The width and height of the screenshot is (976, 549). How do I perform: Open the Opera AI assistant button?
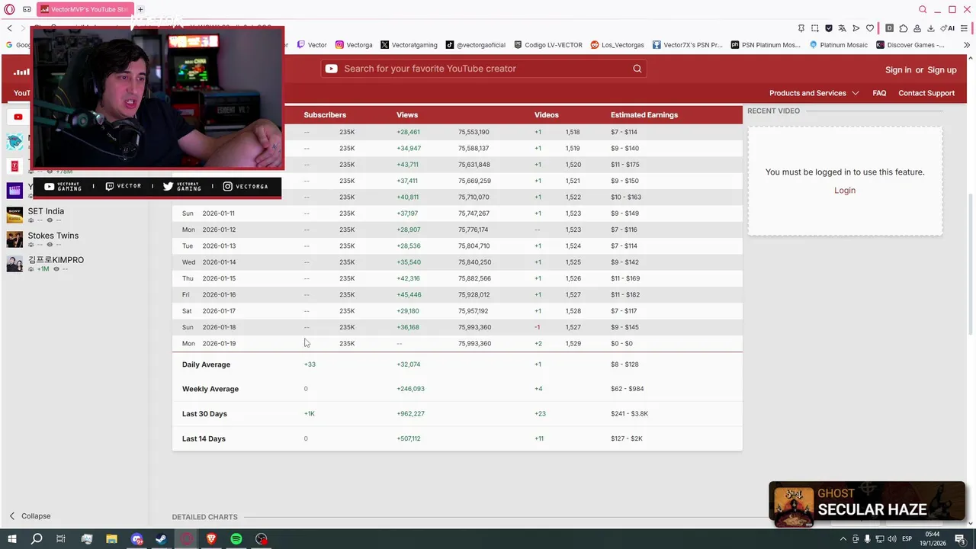(949, 28)
